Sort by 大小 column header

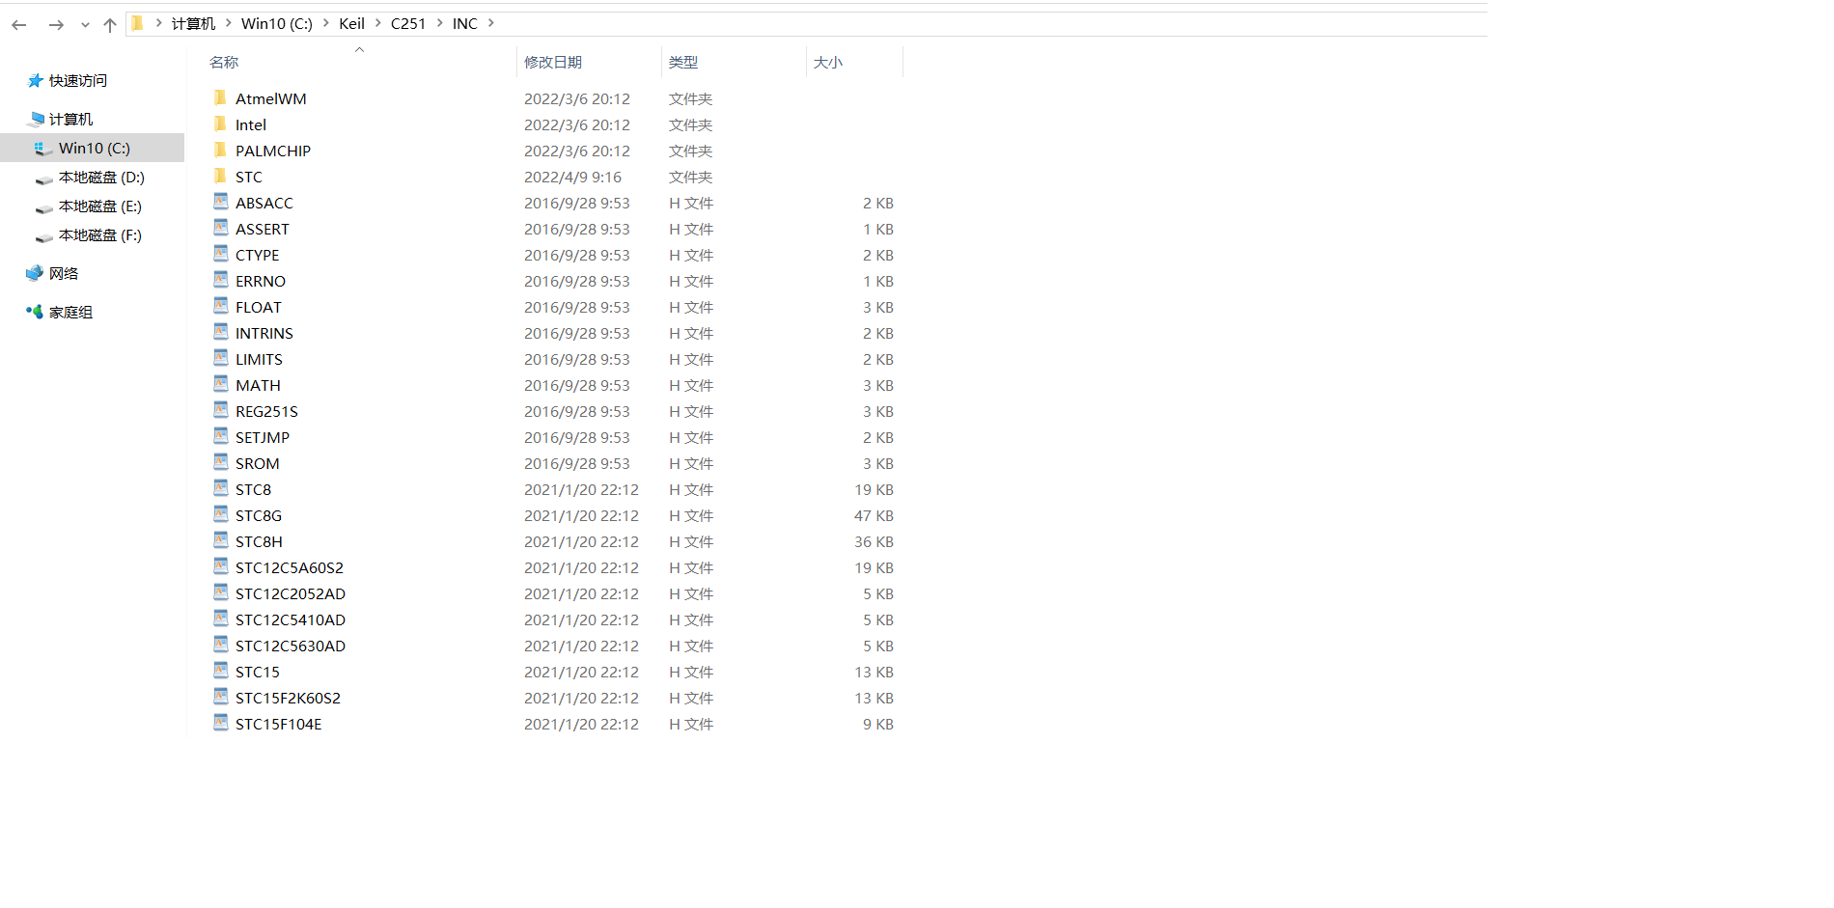(x=828, y=62)
